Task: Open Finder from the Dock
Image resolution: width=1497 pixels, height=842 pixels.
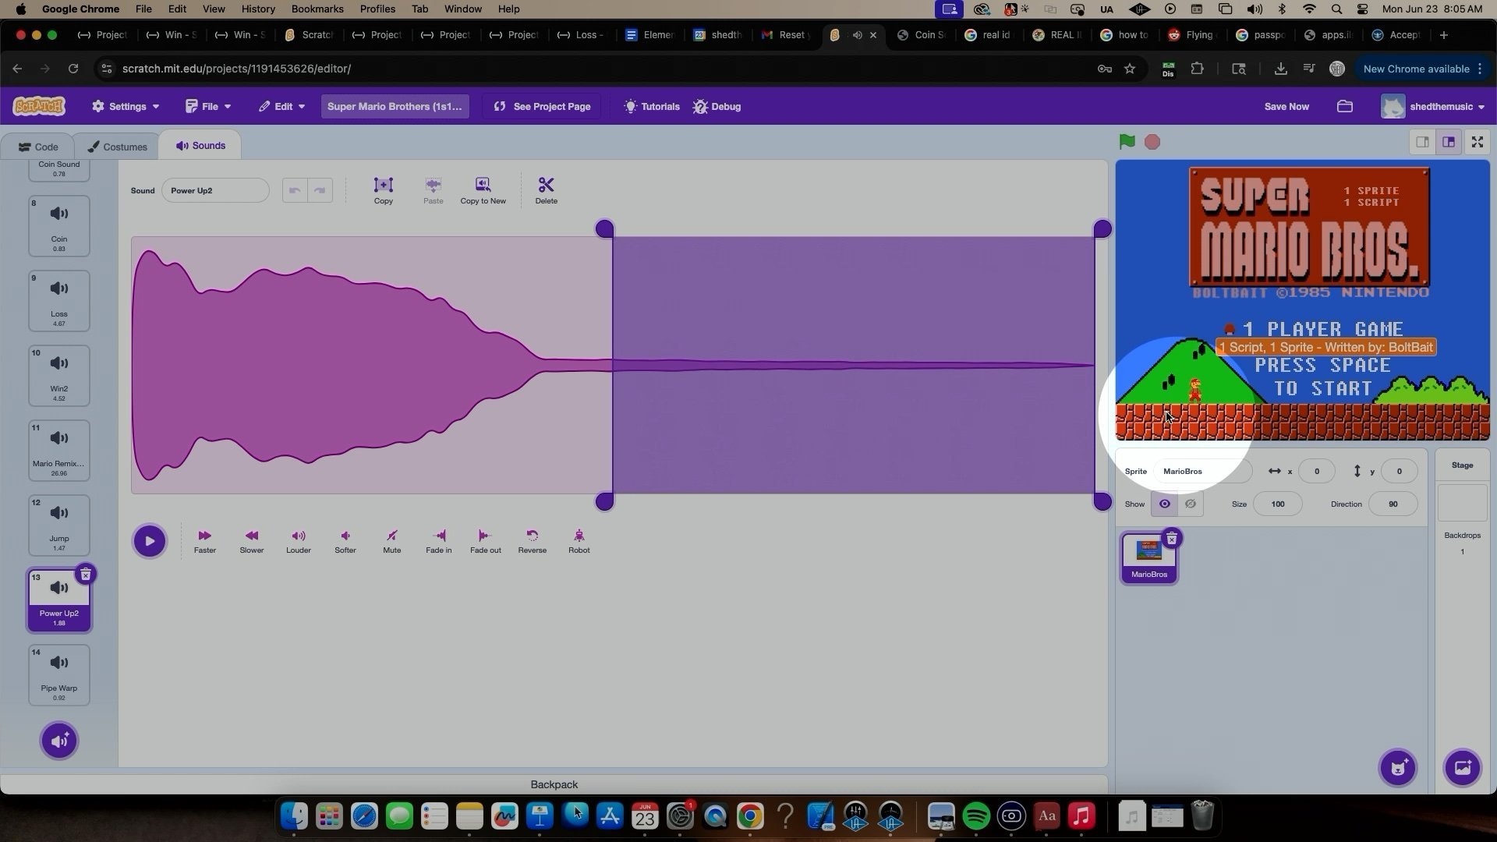Action: click(294, 816)
